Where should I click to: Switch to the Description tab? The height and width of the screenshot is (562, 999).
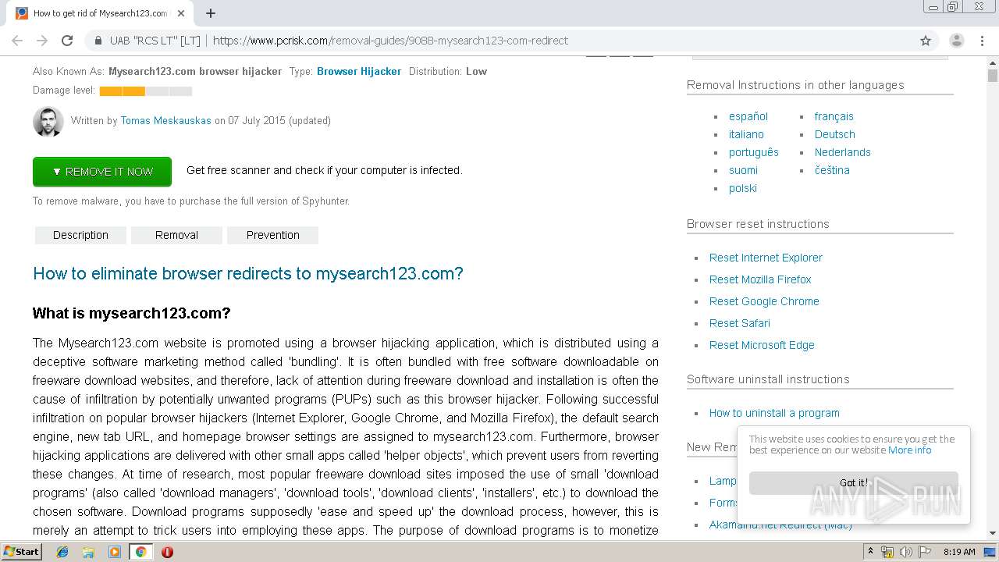[80, 235]
